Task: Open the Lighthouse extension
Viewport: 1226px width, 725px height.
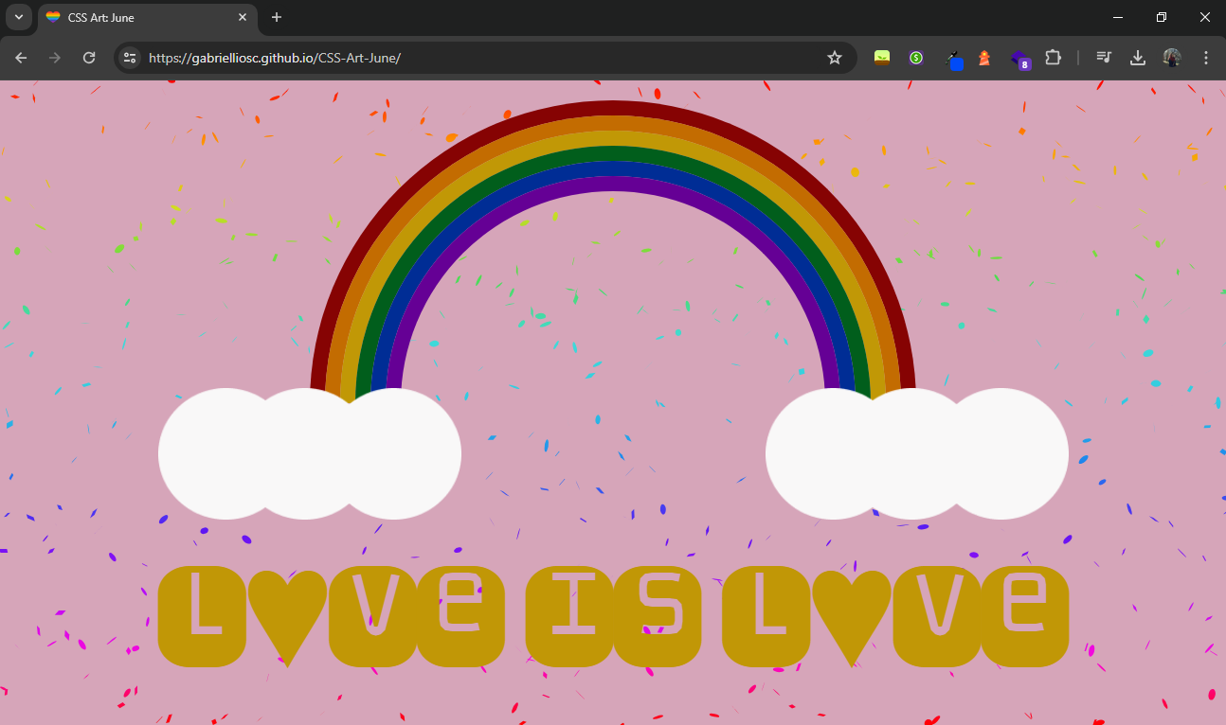Action: [984, 58]
